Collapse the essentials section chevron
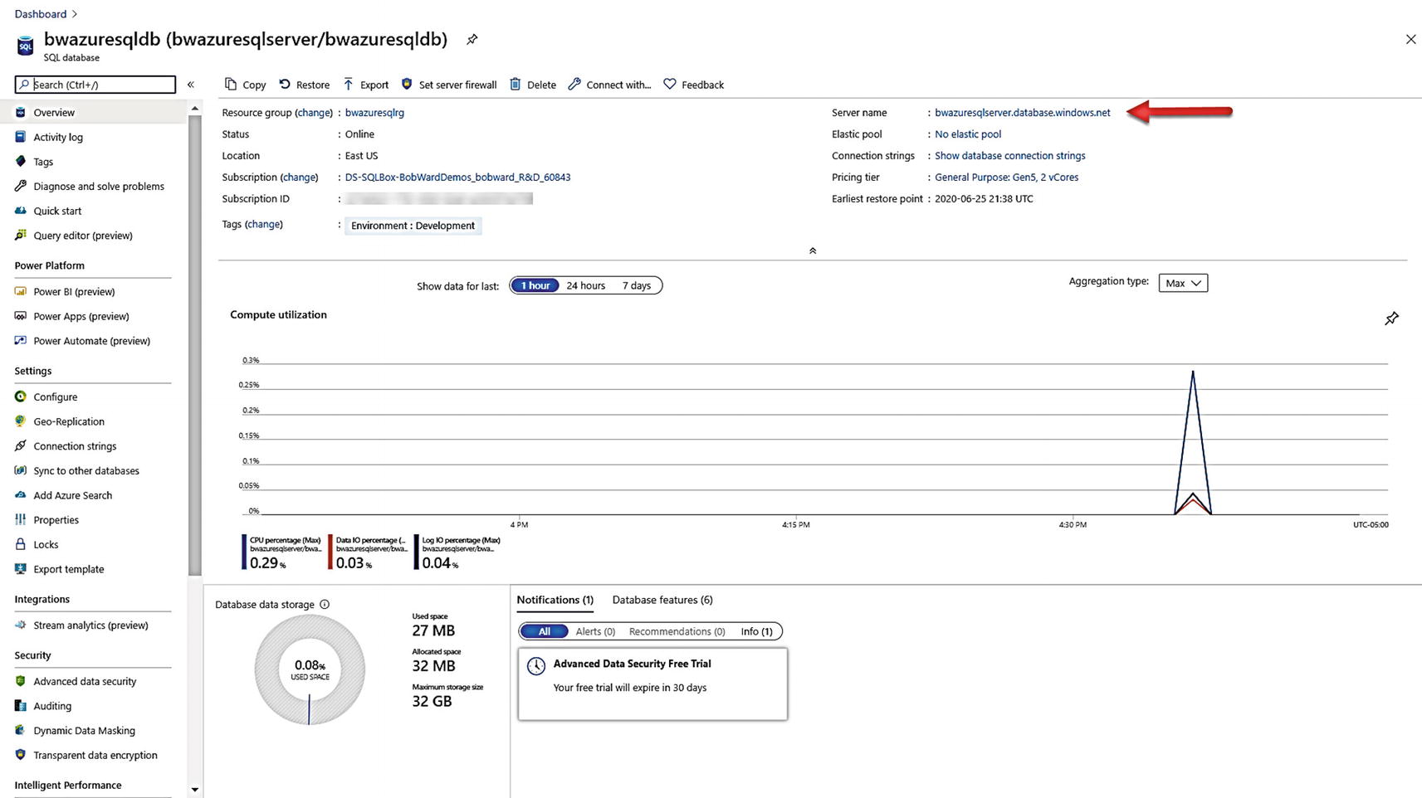This screenshot has width=1422, height=798. 813,251
